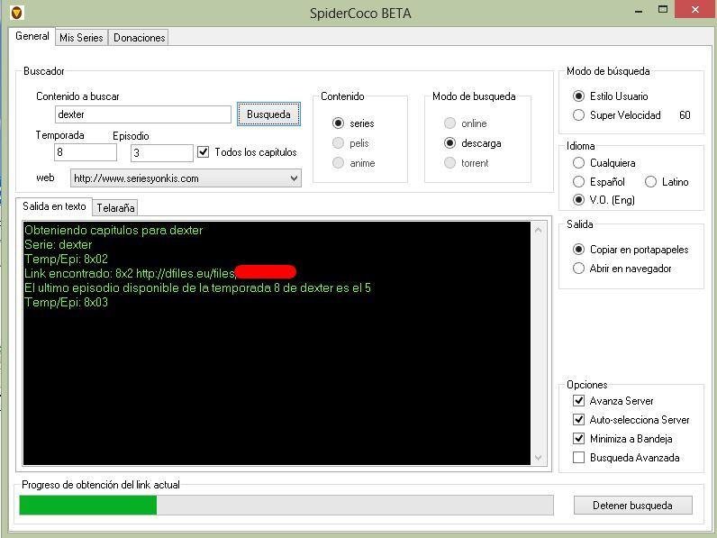Toggle the Auto-selecciona Server checkbox

578,420
